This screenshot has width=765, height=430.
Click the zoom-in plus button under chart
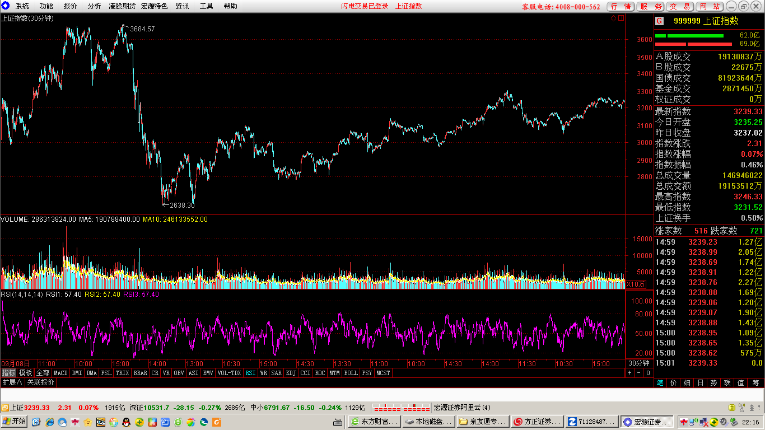[629, 373]
